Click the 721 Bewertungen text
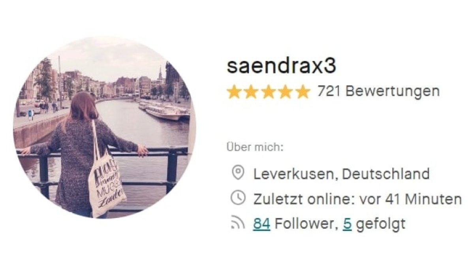The width and height of the screenshot is (474, 263). [378, 92]
